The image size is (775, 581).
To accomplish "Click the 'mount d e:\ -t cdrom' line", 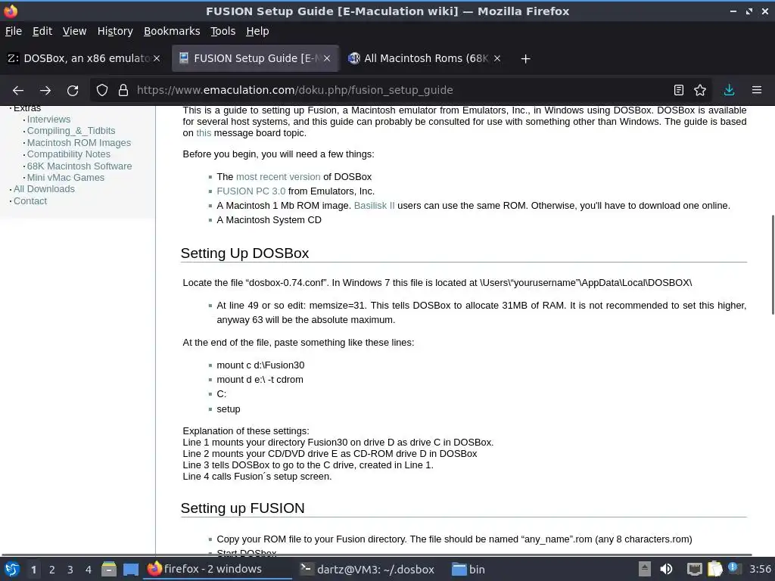I will [x=260, y=380].
